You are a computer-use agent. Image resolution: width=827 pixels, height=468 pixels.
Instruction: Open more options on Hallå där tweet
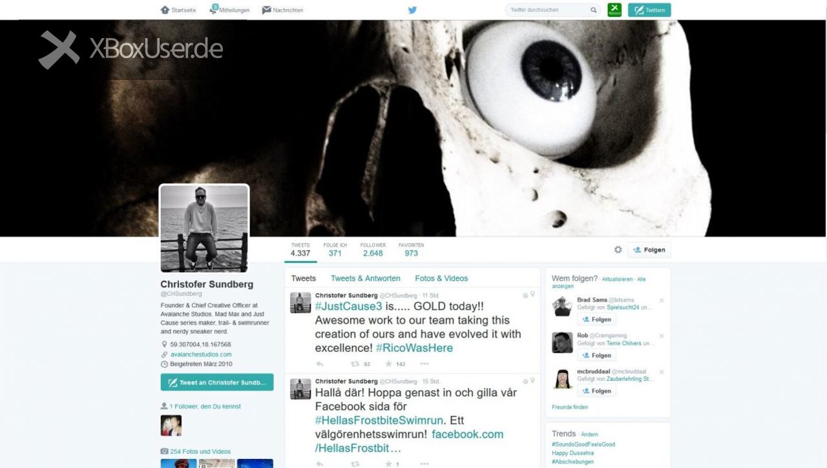pos(424,463)
